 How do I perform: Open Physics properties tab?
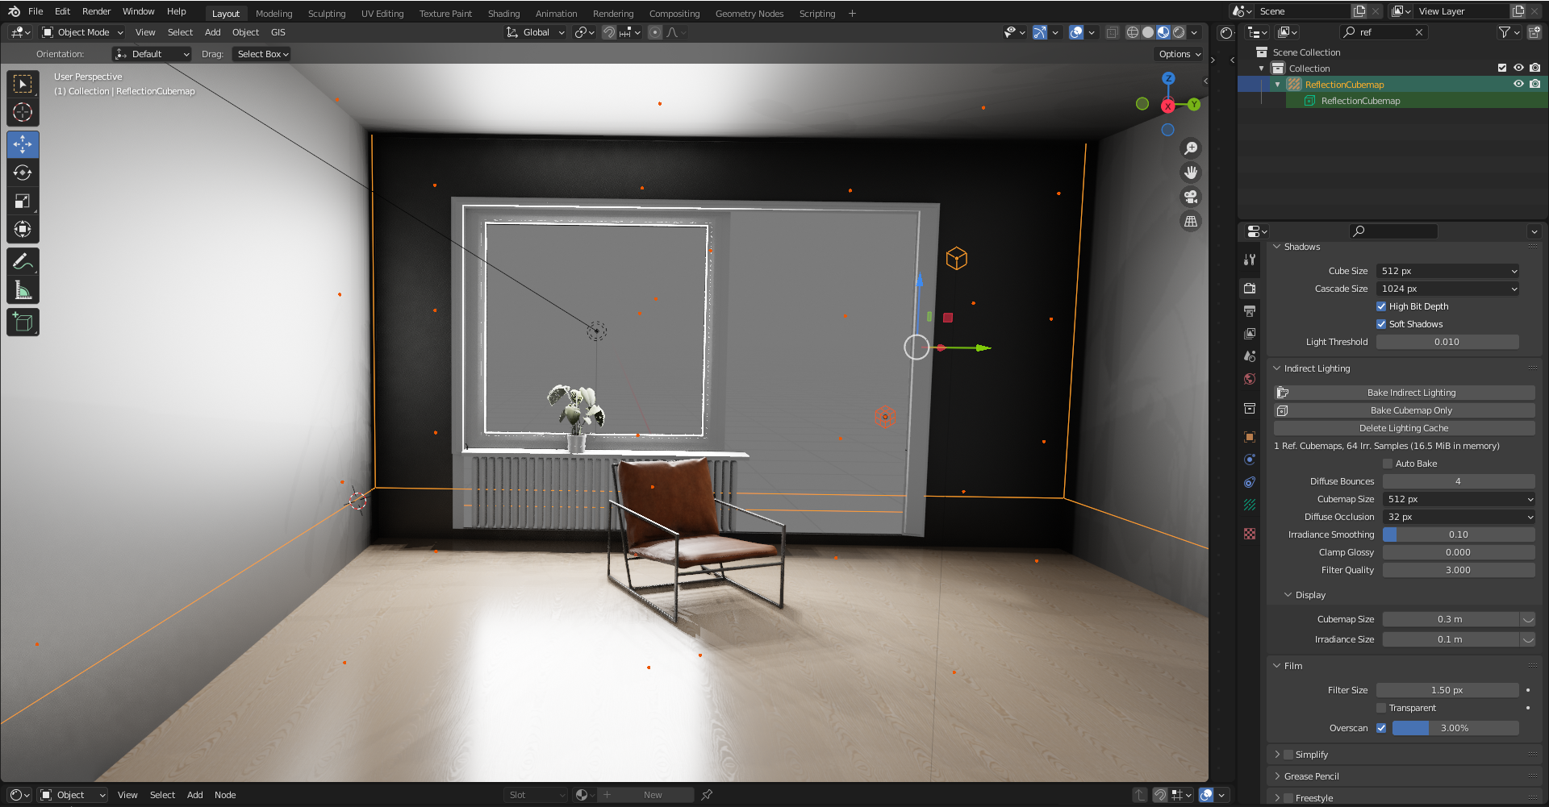[1250, 459]
